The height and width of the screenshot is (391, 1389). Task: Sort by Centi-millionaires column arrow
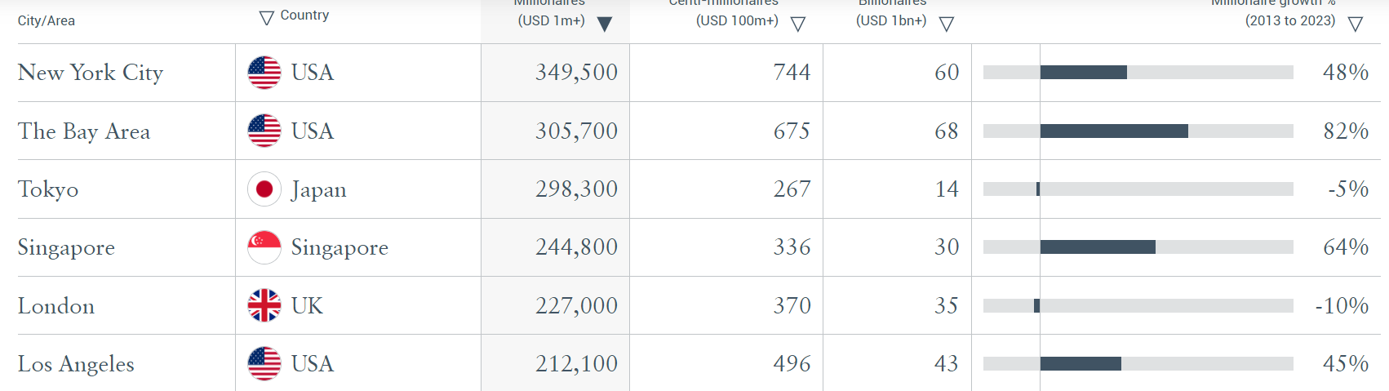[x=798, y=24]
